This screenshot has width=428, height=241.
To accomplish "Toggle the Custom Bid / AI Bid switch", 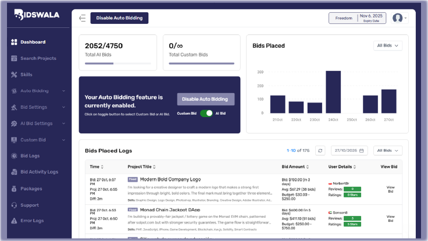I will tap(206, 114).
